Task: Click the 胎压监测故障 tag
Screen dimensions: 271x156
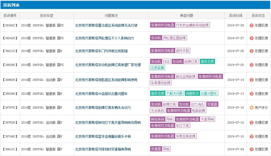Action: (186, 76)
